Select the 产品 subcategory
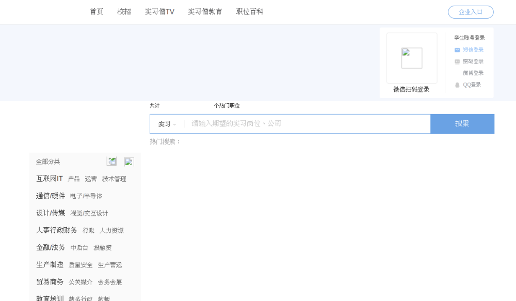 [74, 179]
